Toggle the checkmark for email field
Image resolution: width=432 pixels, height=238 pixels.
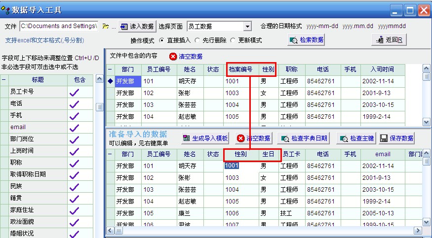tap(74, 127)
